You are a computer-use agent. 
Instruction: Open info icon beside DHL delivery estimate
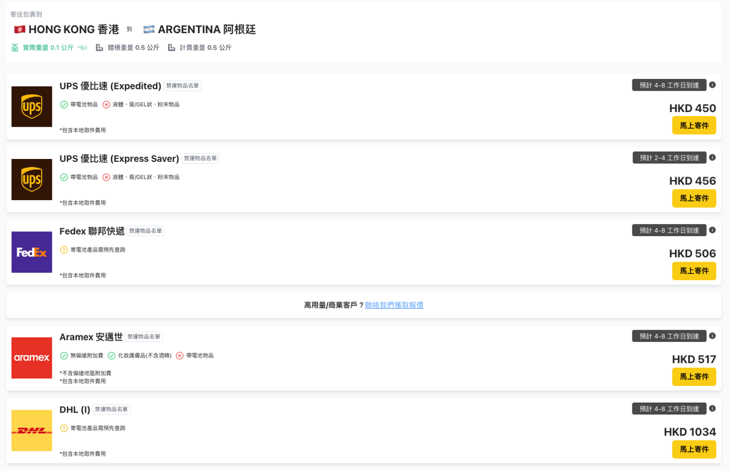tap(713, 408)
